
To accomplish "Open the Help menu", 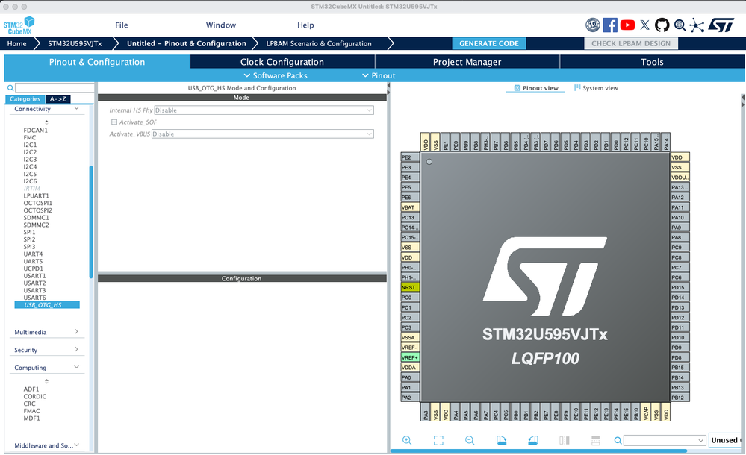I will point(305,25).
